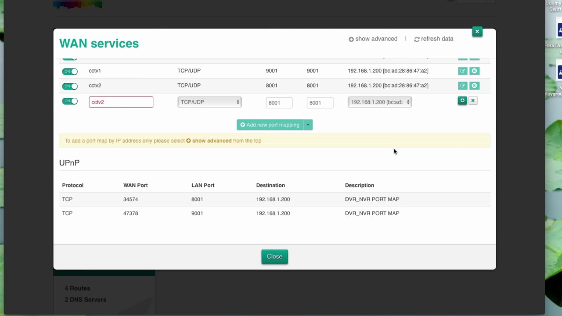
Task: Click the Description column header
Action: [360, 185]
